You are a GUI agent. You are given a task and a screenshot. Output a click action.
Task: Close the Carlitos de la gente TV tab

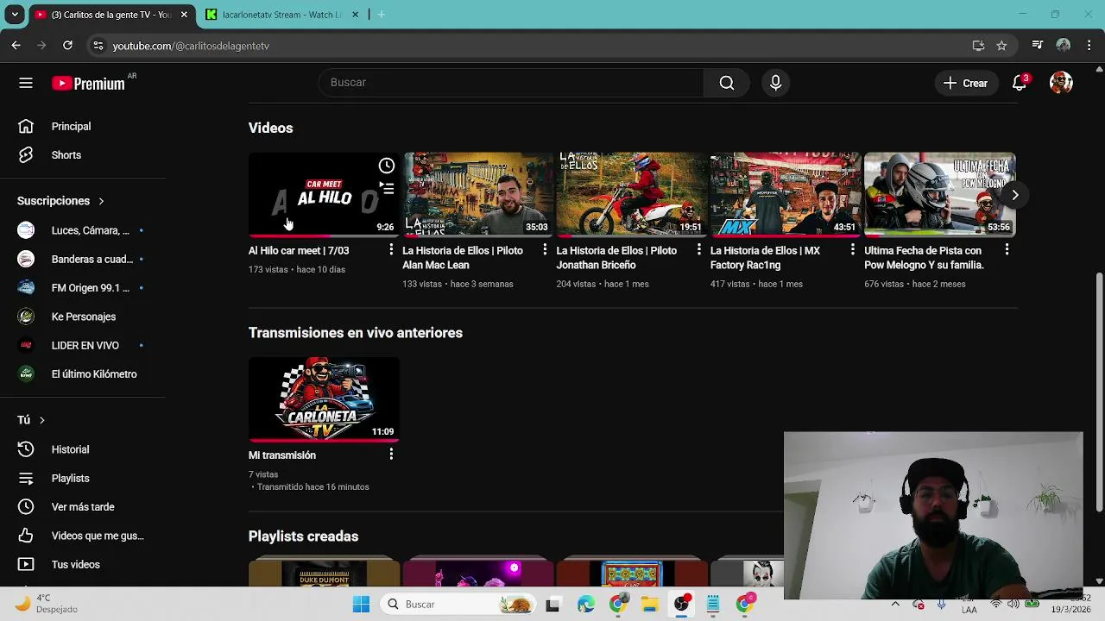(x=184, y=15)
